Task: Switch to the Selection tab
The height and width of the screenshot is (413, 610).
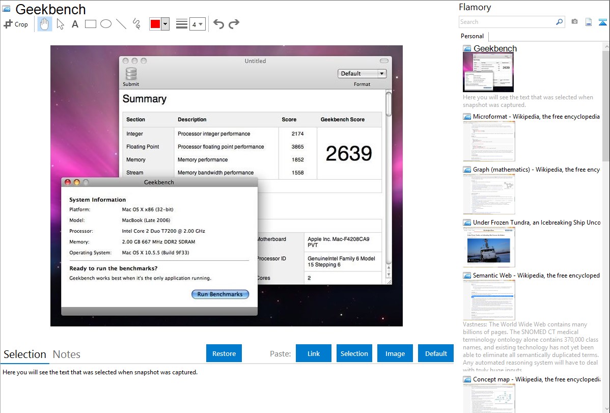Action: 25,354
